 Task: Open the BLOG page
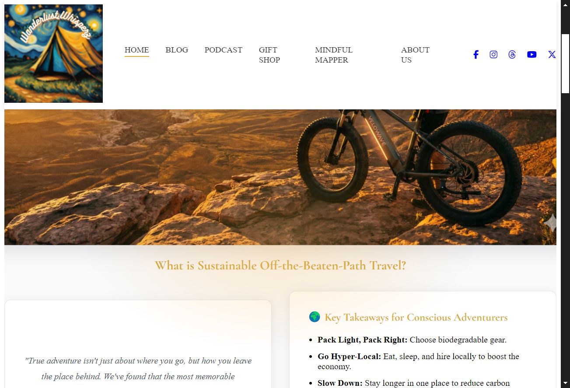177,50
